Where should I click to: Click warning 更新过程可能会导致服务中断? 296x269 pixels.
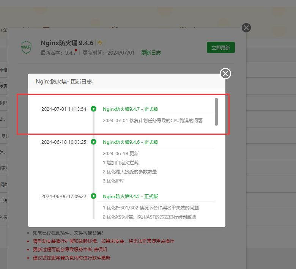point(70,249)
